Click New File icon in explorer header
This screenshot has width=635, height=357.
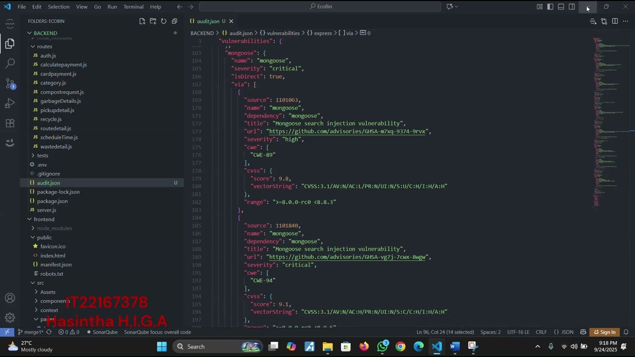click(142, 21)
